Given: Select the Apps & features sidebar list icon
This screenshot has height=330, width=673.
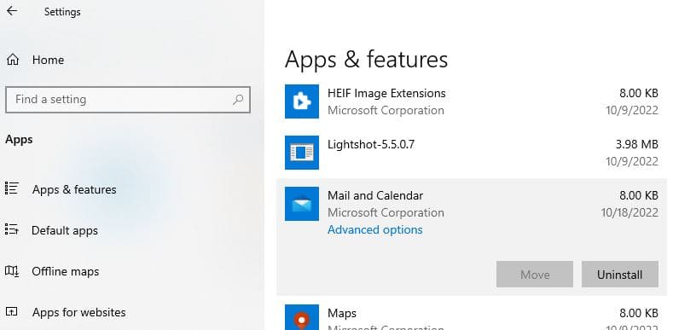Looking at the screenshot, I should (12, 188).
